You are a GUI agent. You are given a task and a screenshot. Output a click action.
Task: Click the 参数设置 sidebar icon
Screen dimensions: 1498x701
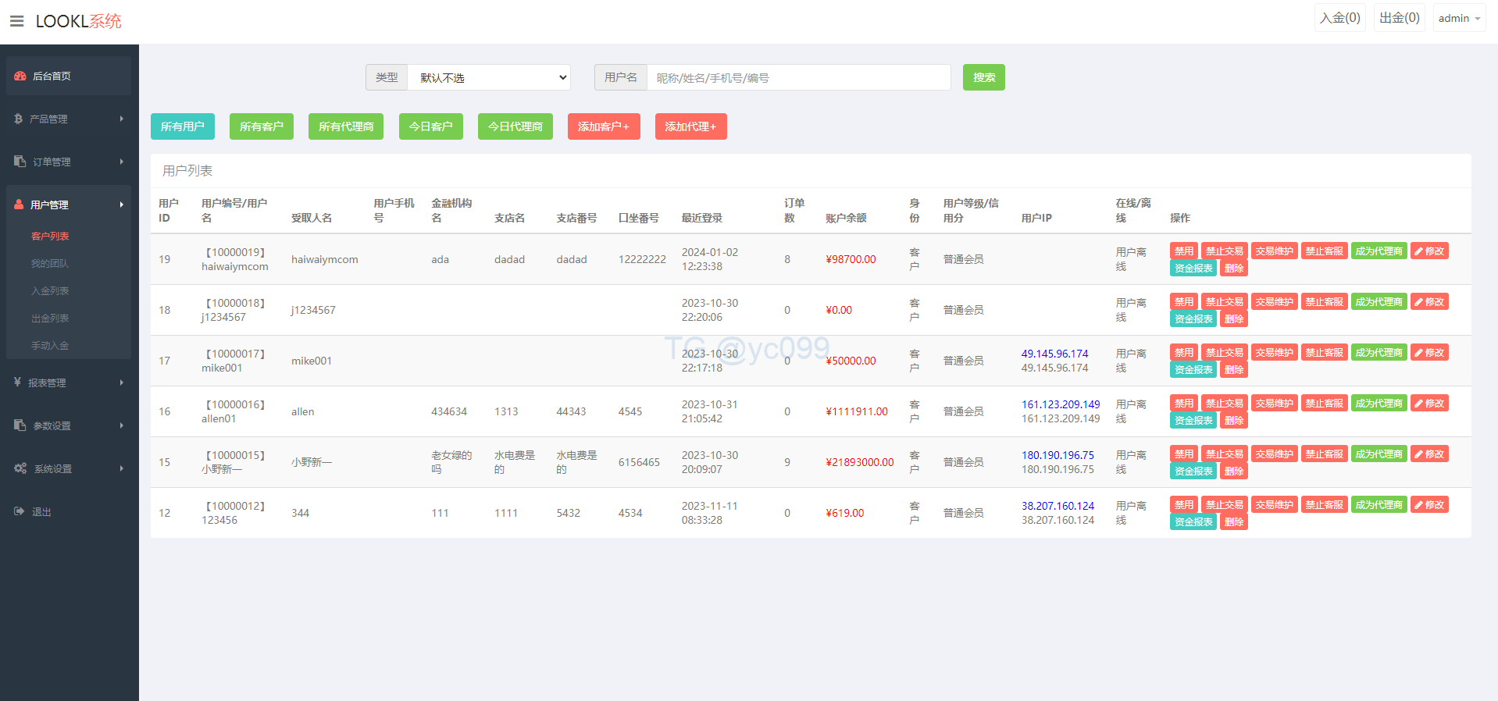click(x=20, y=425)
